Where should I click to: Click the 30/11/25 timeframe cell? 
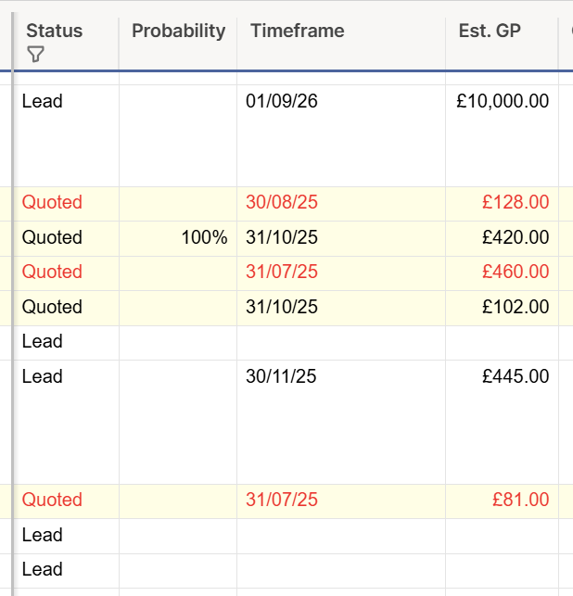[x=341, y=423]
